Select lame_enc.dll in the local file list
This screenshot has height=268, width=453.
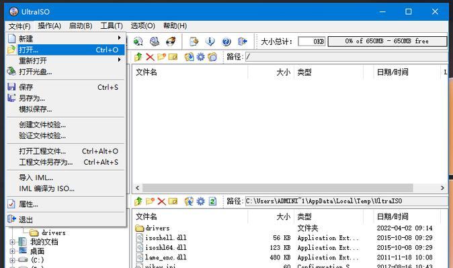166,257
